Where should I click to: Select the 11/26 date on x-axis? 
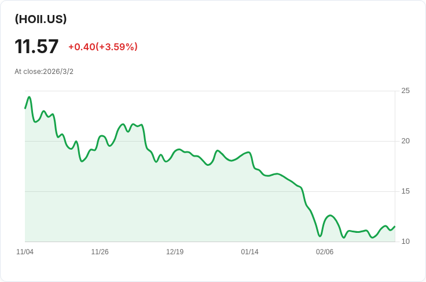tap(100, 252)
